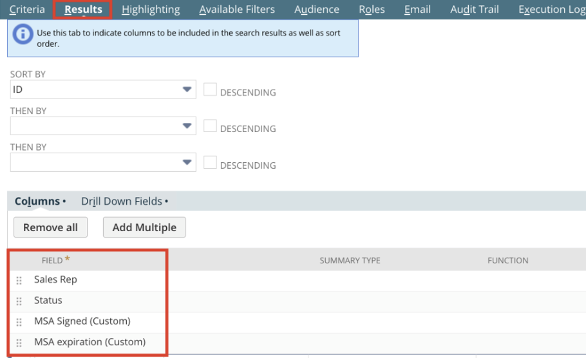Switch to the Criteria tab
The image size is (586, 358).
[x=27, y=10]
